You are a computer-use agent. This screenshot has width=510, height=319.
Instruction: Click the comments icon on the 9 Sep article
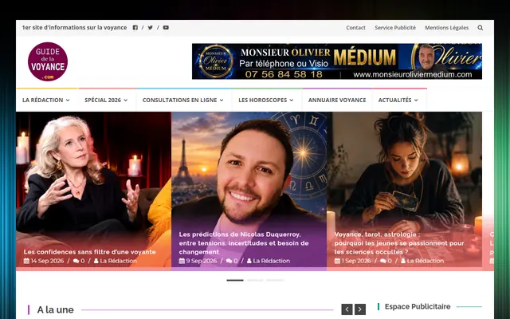pyautogui.click(x=229, y=261)
